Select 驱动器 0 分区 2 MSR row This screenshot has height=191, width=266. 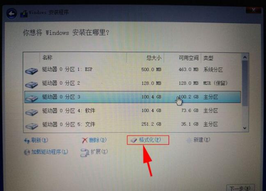133,83
